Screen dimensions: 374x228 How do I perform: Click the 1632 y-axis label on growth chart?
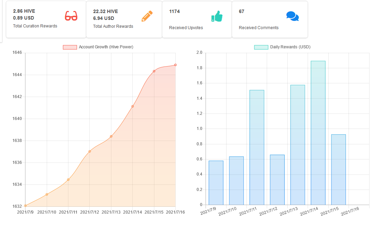[17, 206]
